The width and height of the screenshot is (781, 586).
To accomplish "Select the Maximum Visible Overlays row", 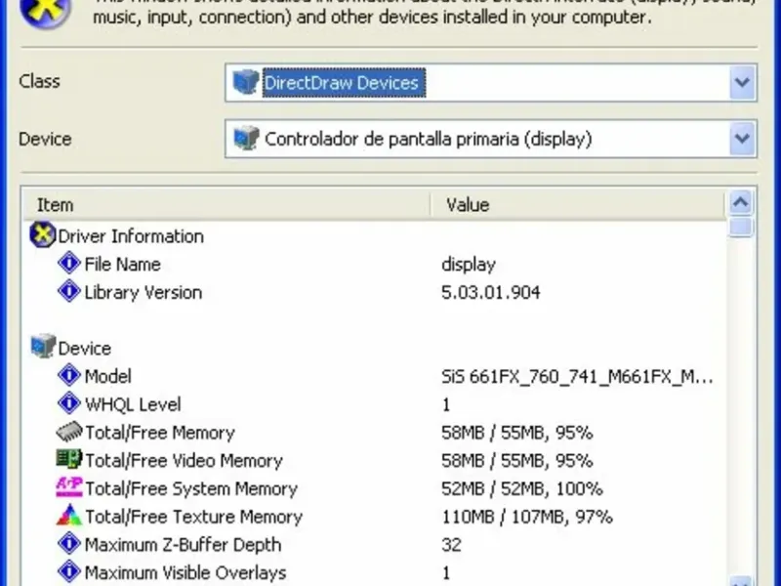I will pos(185,573).
